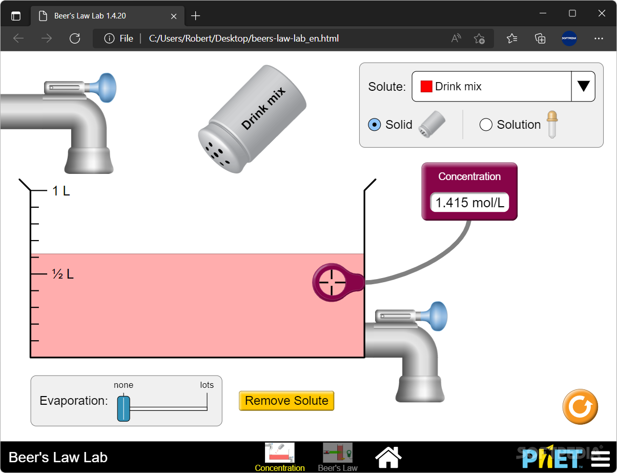Image resolution: width=617 pixels, height=473 pixels.
Task: Switch to the Beer's Law screen tab
Action: point(337,457)
